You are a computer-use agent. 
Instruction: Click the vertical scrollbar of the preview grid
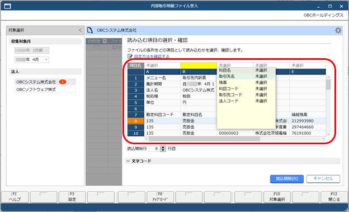click(x=328, y=84)
